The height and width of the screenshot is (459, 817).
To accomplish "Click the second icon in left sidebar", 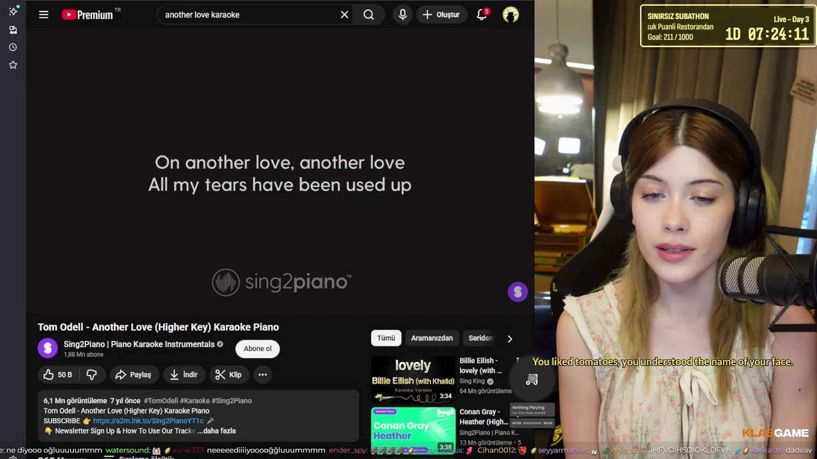I will click(13, 29).
